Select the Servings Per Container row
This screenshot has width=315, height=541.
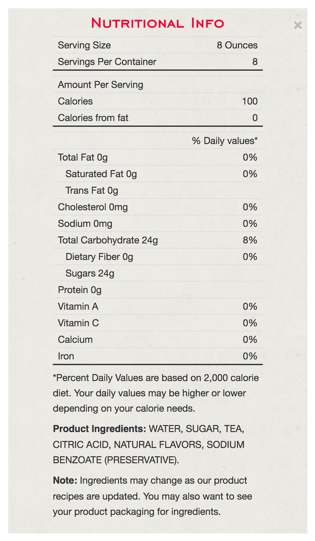(157, 62)
